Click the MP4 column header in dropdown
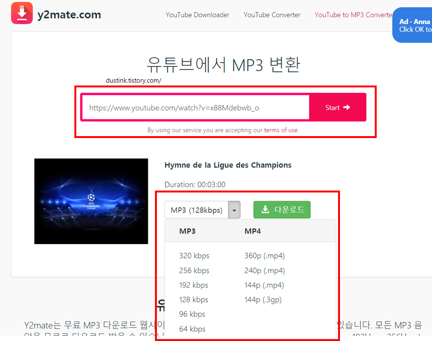Image resolution: width=432 pixels, height=341 pixels. (x=253, y=231)
